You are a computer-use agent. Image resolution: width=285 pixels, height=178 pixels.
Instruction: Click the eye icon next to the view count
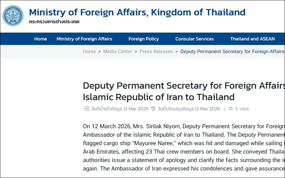(231, 109)
